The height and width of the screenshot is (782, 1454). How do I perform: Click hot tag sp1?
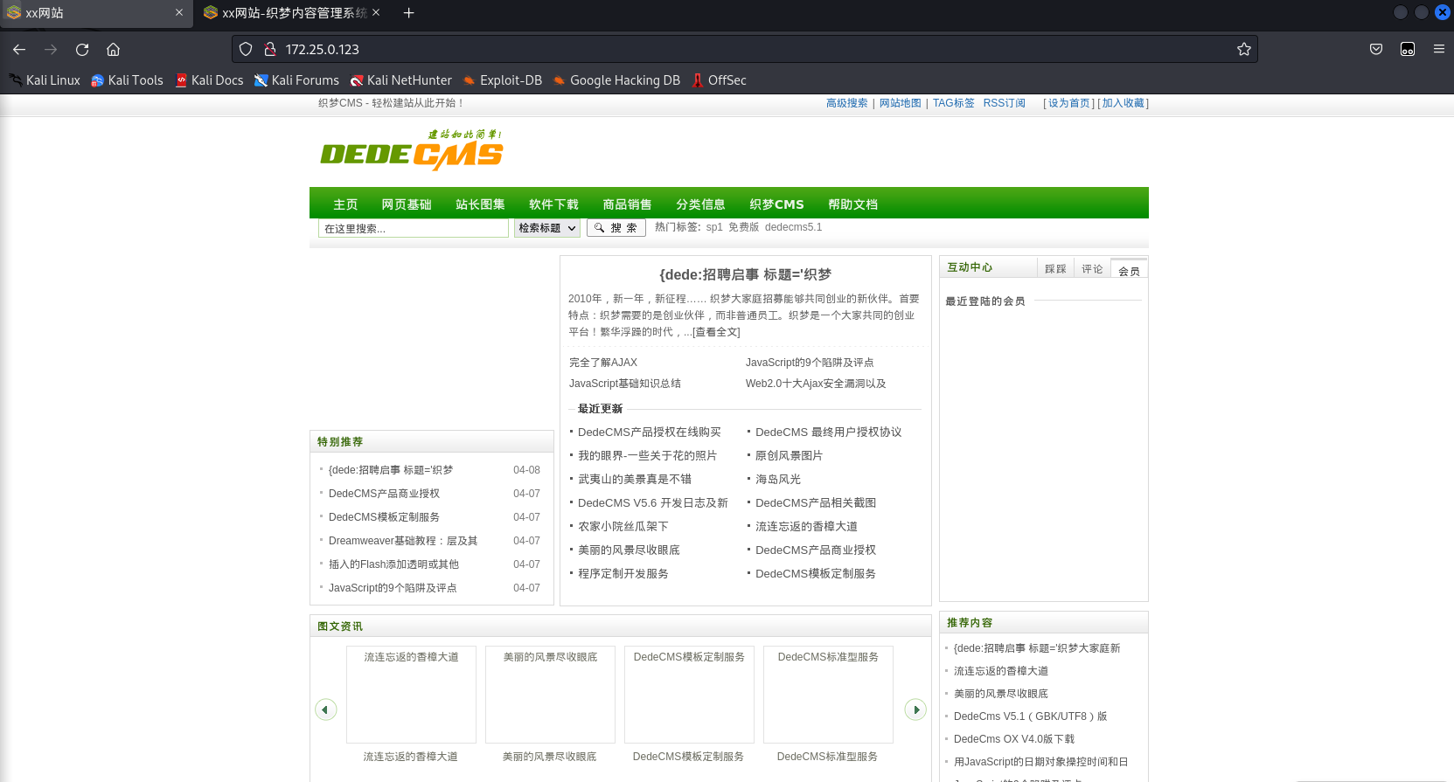pos(714,227)
